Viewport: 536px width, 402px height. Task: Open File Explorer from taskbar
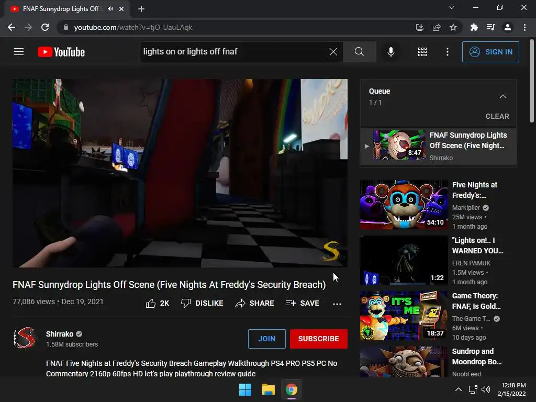tap(269, 389)
